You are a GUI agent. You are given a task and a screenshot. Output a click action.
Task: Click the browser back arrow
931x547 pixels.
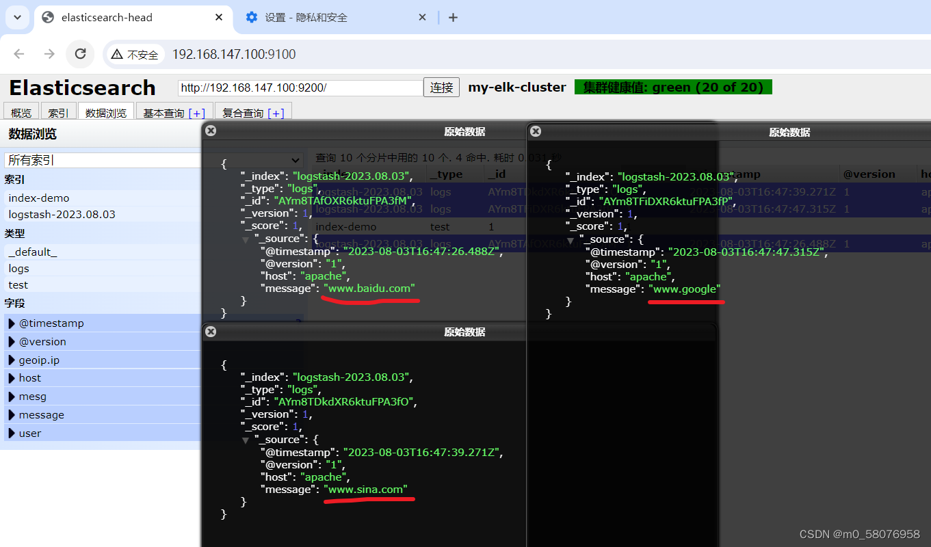click(x=19, y=54)
